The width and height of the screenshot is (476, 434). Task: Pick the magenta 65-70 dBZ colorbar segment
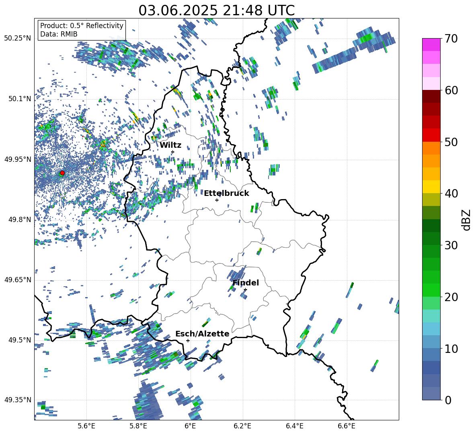point(431,51)
